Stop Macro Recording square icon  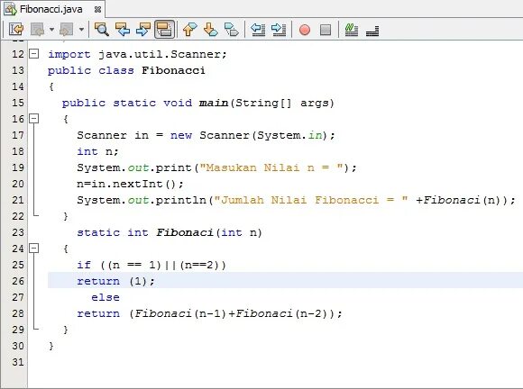point(326,30)
